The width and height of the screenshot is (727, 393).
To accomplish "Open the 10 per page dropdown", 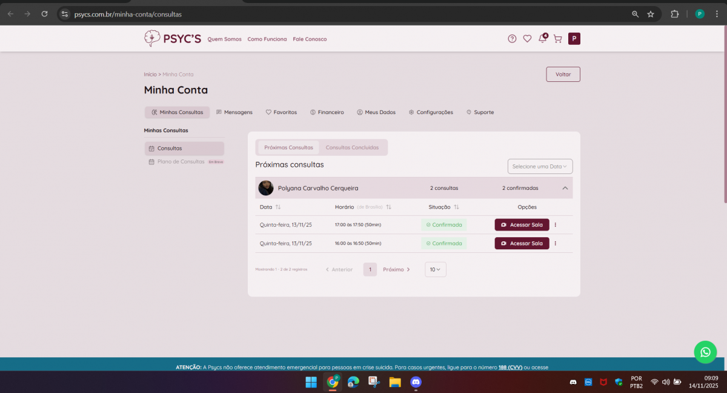I will [435, 269].
